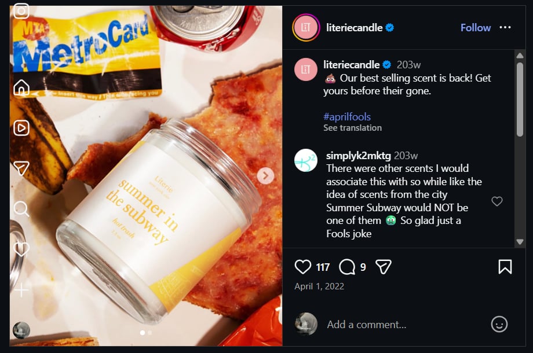Save post with the bookmark icon
The image size is (533, 353).
505,266
